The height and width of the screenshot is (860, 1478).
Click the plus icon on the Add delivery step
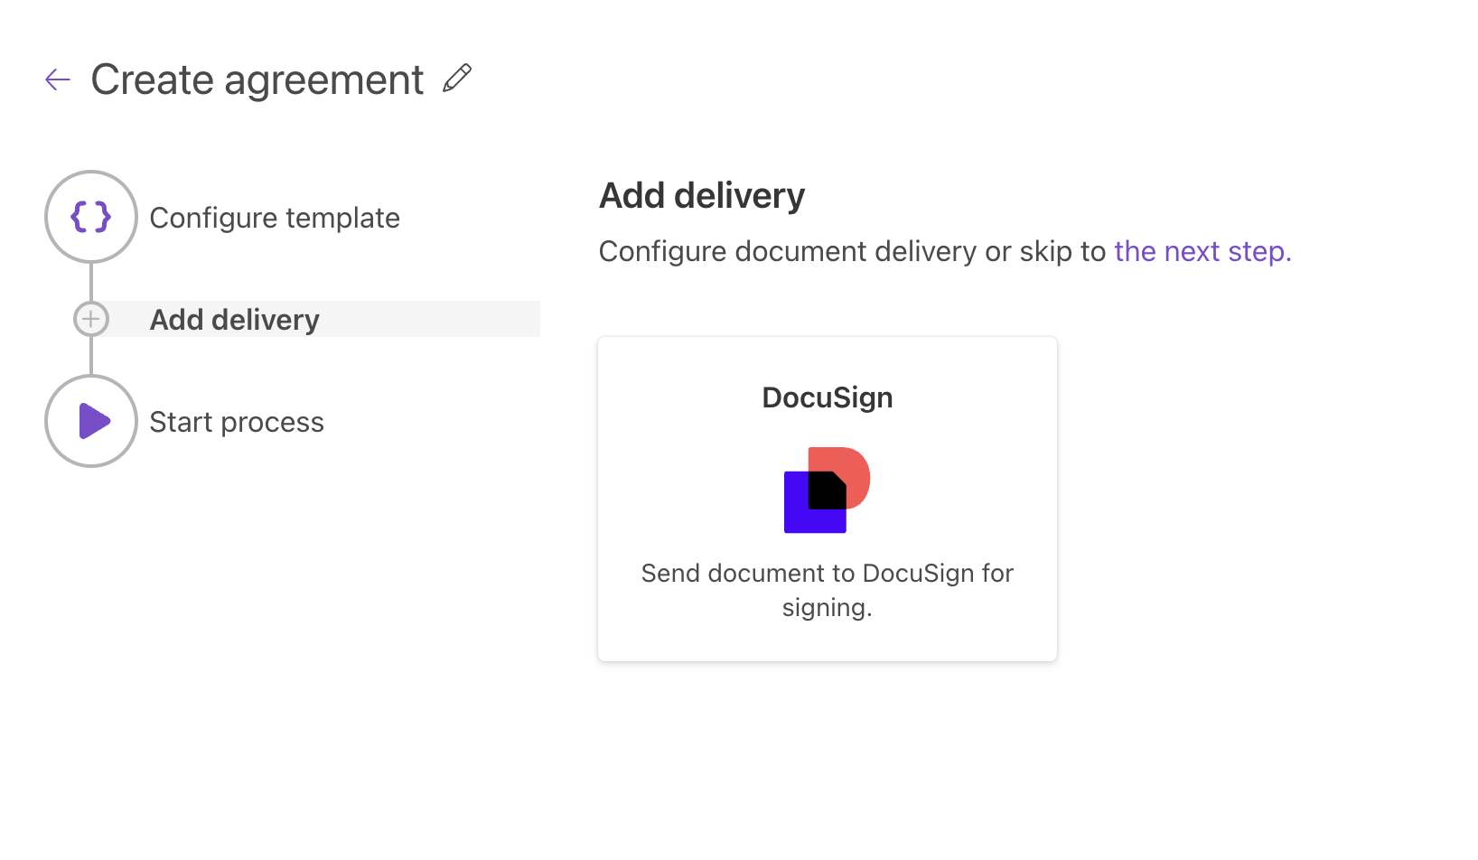click(90, 319)
